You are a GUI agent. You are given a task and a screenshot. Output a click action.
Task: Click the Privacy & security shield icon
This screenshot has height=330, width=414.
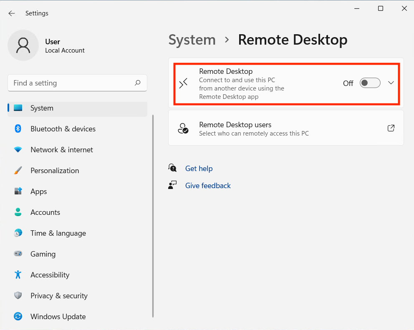(x=18, y=296)
